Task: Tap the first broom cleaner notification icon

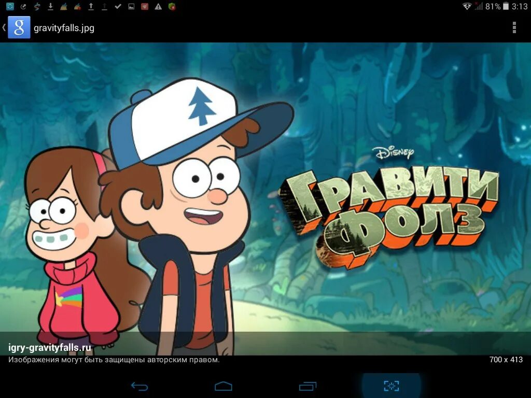Action: 64,6
